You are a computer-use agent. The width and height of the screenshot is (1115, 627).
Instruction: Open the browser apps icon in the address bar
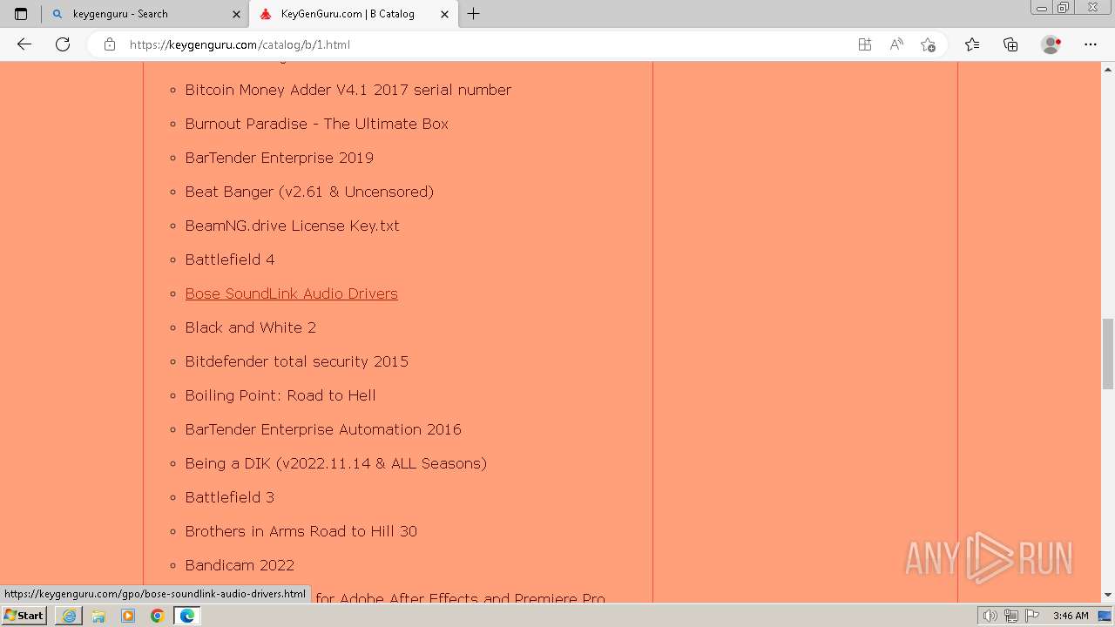click(865, 44)
